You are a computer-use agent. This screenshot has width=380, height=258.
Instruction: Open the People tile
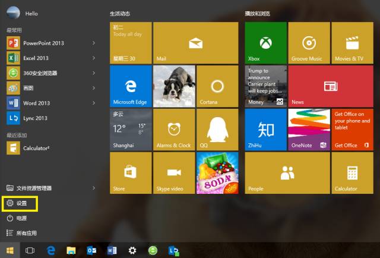pos(287,173)
